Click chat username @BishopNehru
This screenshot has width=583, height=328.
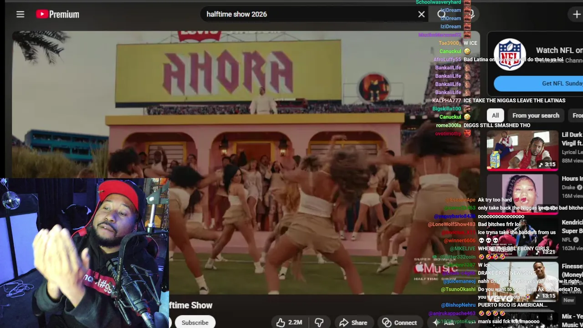tap(458, 305)
